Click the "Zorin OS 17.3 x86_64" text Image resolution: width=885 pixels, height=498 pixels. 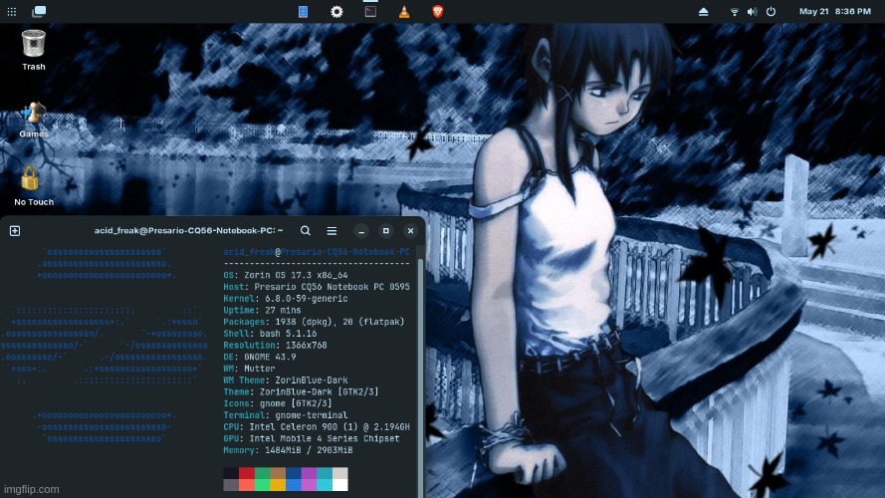click(296, 275)
